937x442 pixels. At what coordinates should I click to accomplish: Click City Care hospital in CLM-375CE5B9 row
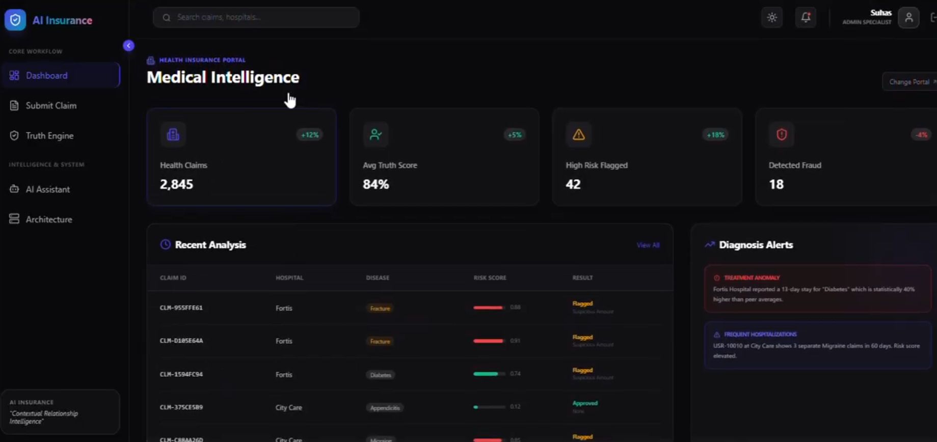tap(289, 408)
